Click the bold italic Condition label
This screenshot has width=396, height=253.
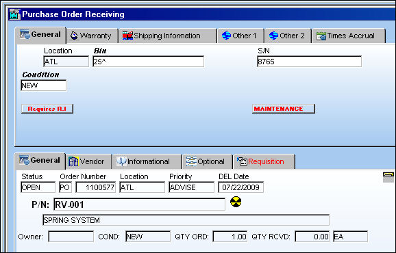tap(40, 75)
